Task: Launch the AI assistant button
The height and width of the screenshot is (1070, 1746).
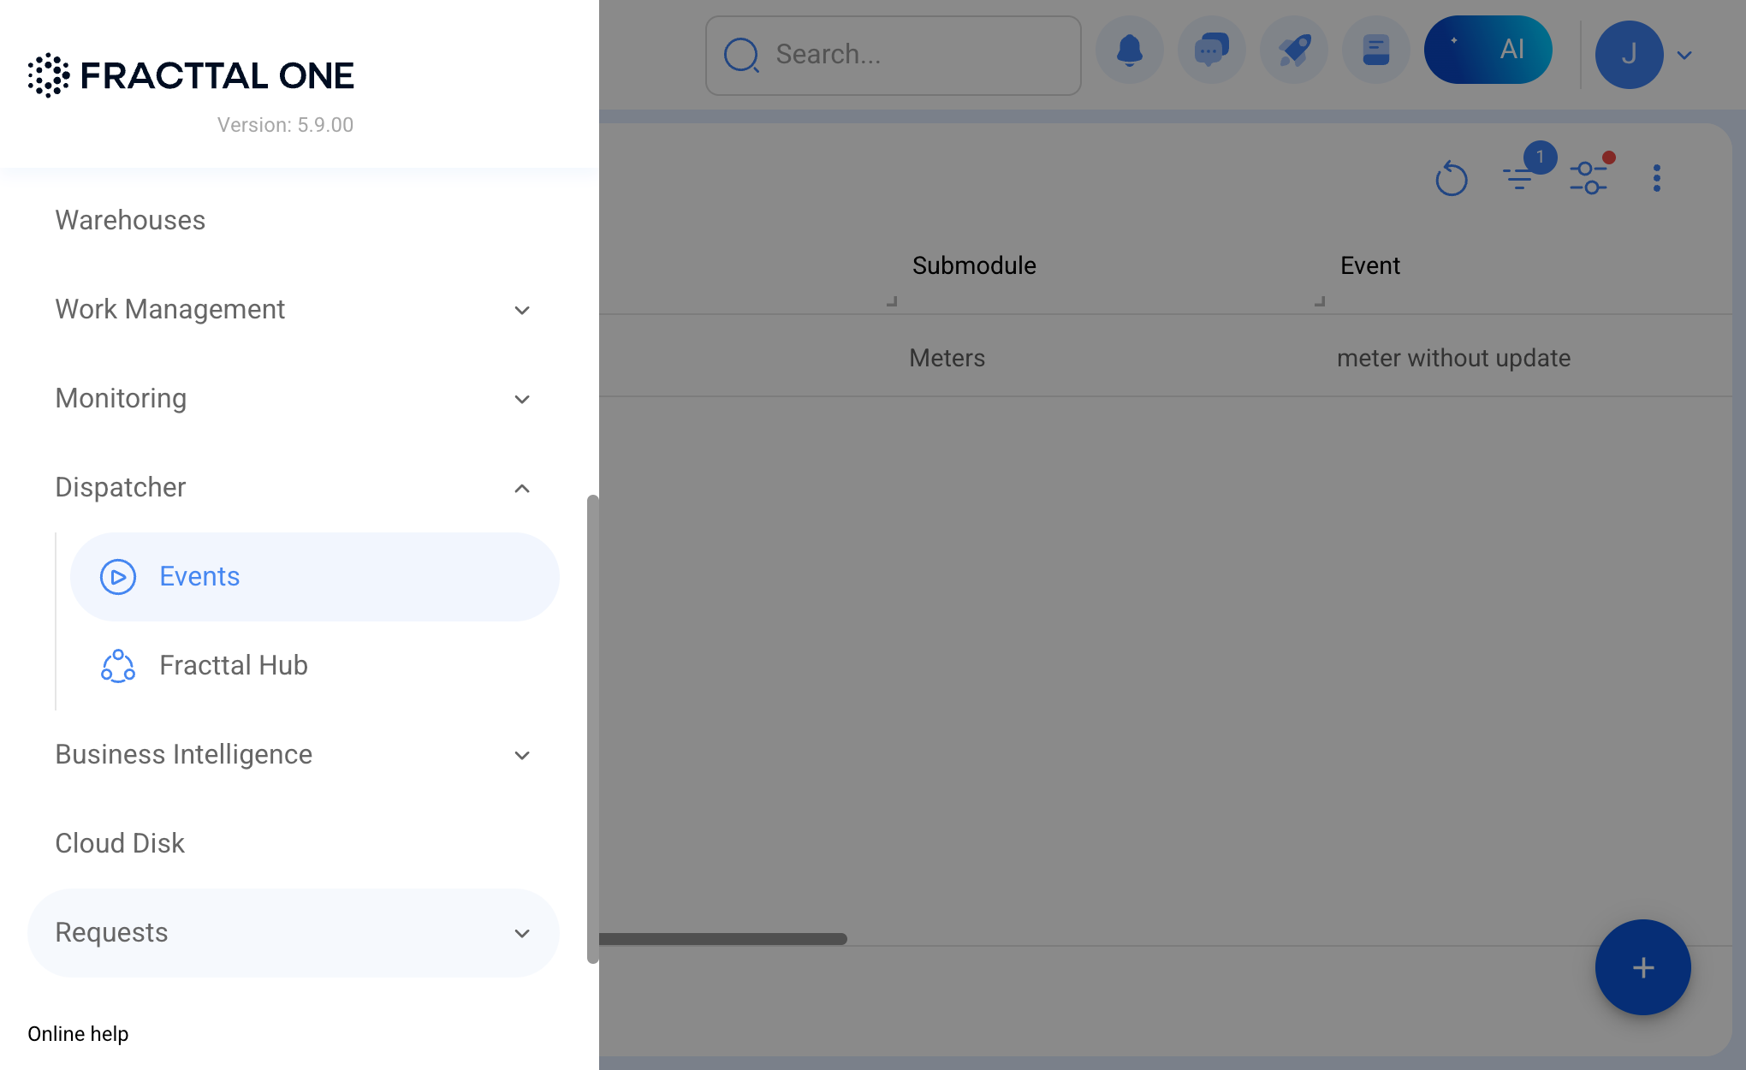Action: (1488, 50)
